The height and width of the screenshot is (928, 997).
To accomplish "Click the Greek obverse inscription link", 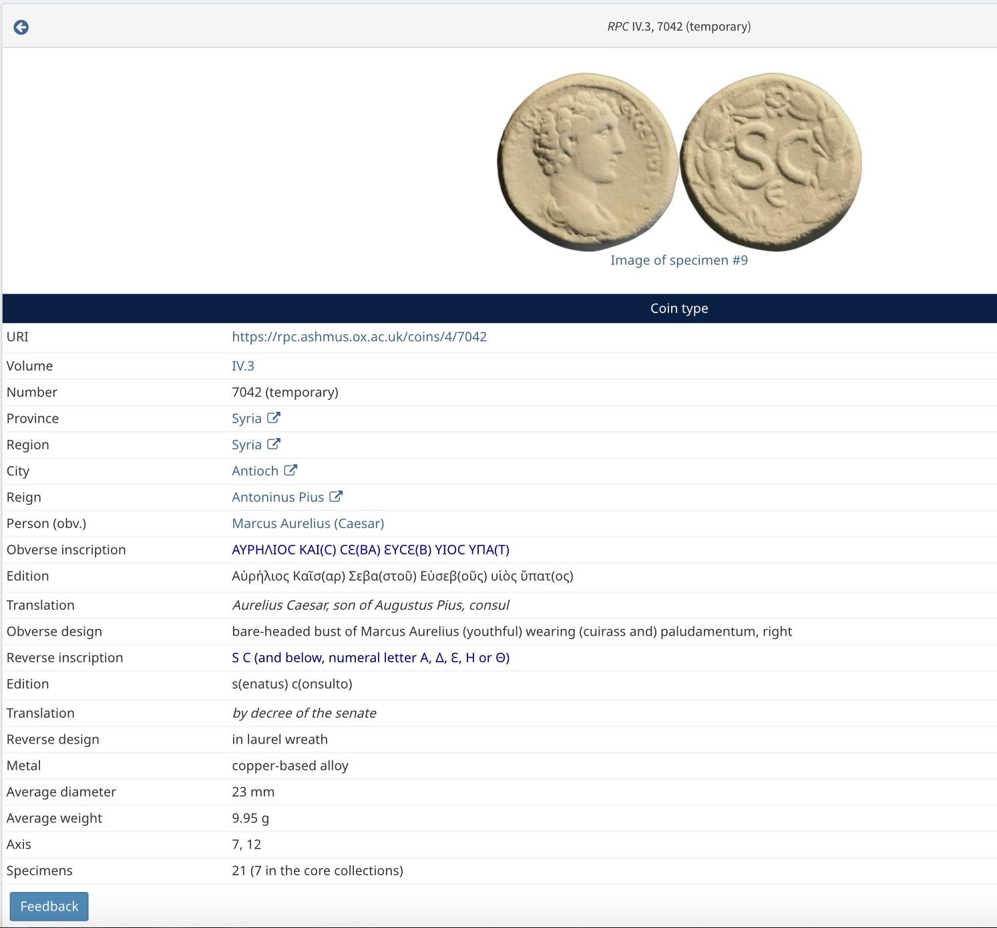I will 371,549.
